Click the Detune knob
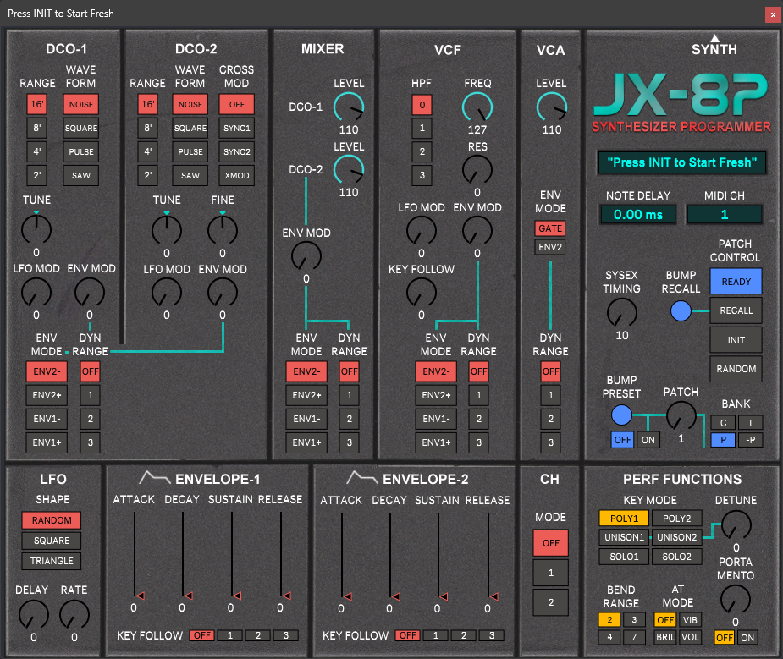Viewport: 783px width, 659px height. [736, 525]
